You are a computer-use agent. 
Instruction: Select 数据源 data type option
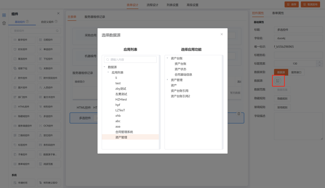281,72
